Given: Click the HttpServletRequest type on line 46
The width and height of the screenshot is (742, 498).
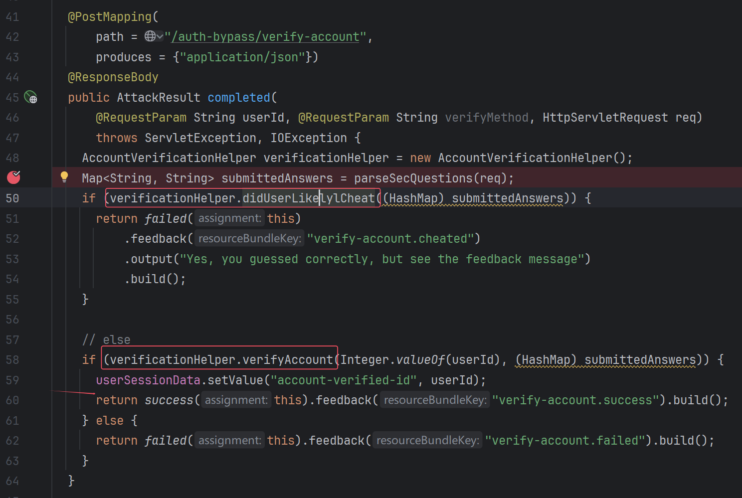Looking at the screenshot, I should coord(605,118).
